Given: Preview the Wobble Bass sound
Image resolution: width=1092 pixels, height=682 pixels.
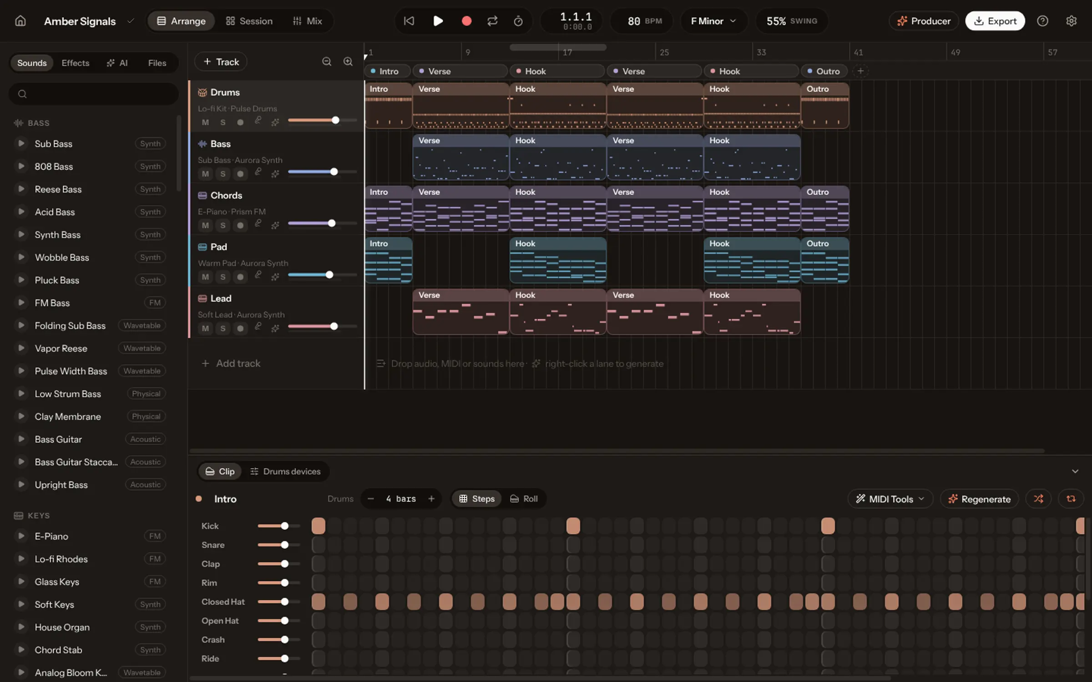Looking at the screenshot, I should pyautogui.click(x=20, y=257).
